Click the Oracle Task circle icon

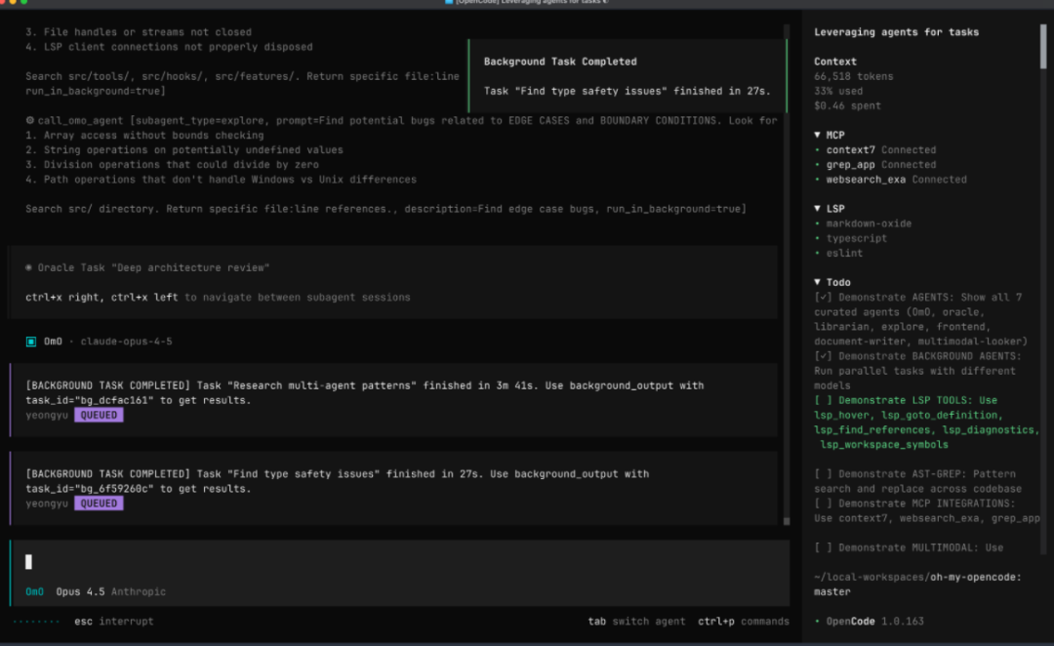coord(29,267)
